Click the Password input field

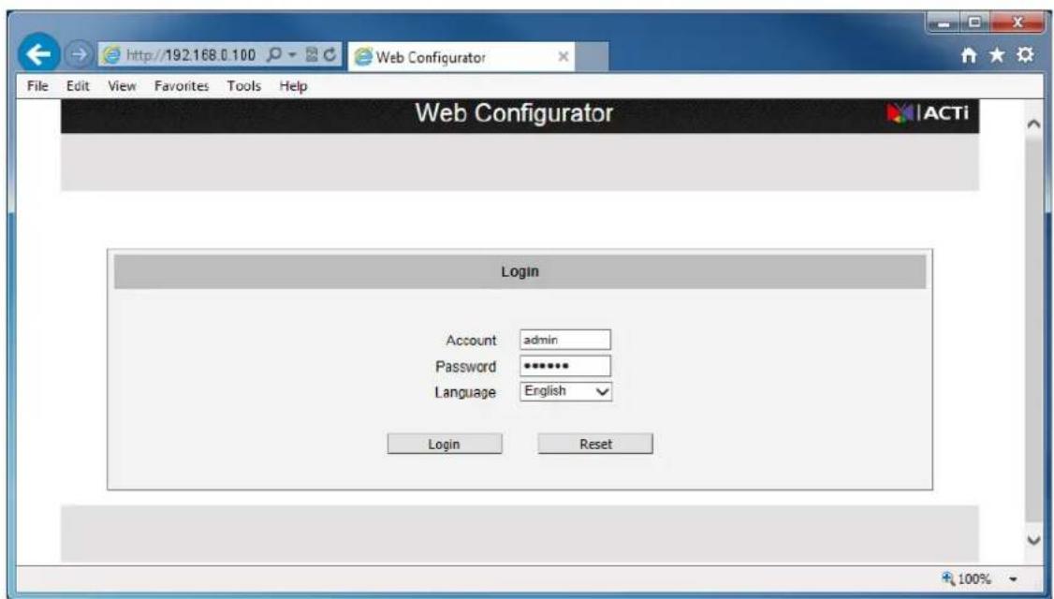tap(565, 366)
